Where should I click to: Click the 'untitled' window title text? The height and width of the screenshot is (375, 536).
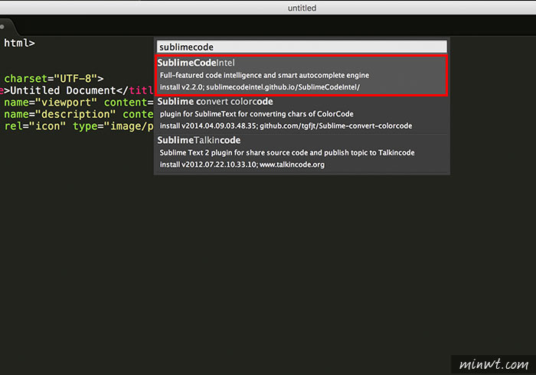[x=302, y=8]
